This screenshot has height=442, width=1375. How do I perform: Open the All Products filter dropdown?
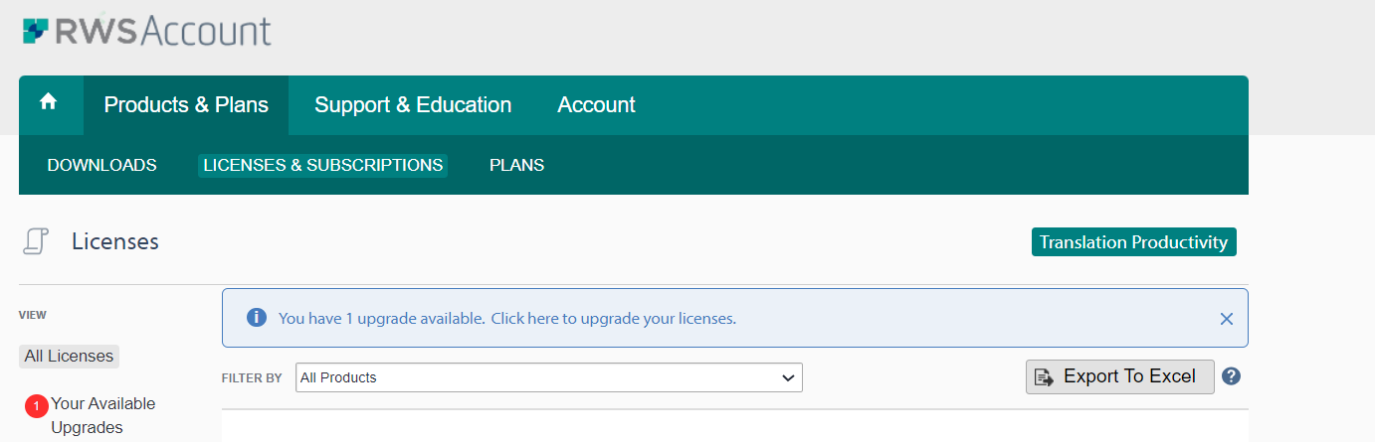coord(549,377)
